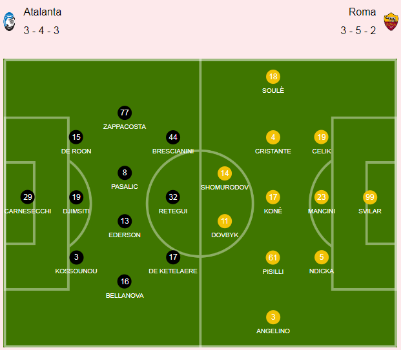Click Angelino's number 3 yellow circle
401x350 pixels.
273,317
